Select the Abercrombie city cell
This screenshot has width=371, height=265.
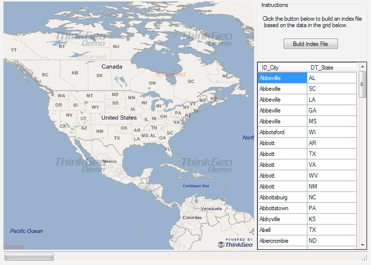tap(283, 241)
